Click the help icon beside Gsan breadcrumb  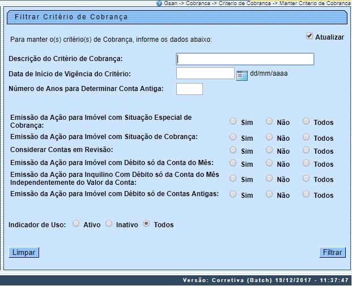tap(159, 3)
